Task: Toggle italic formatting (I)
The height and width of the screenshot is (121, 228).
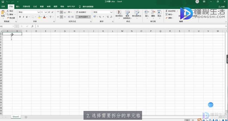Action: pyautogui.click(x=23, y=17)
